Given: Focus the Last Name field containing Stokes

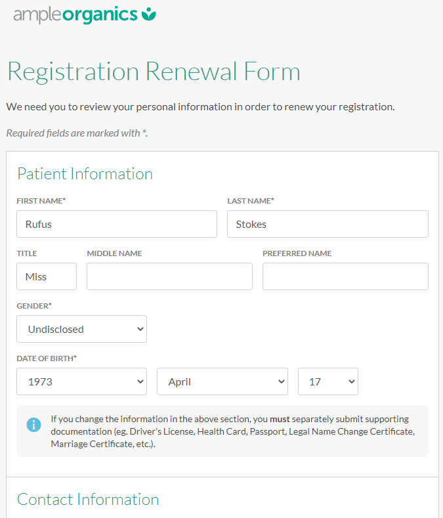Looking at the screenshot, I should coord(327,224).
